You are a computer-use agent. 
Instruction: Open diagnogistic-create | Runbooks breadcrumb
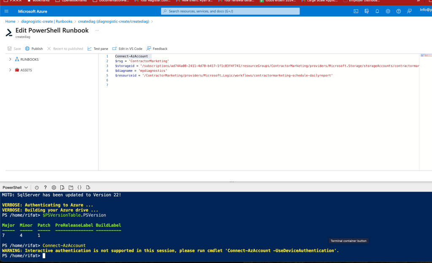(x=46, y=21)
